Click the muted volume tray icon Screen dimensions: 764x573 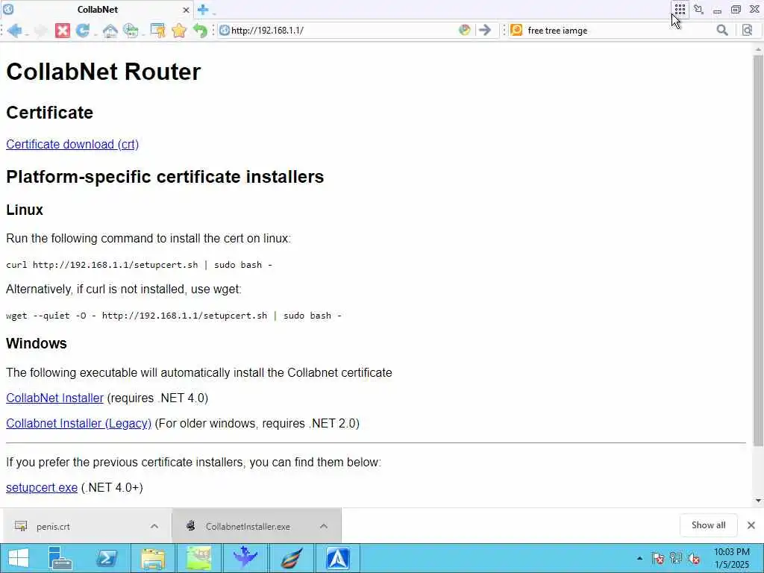pos(694,558)
